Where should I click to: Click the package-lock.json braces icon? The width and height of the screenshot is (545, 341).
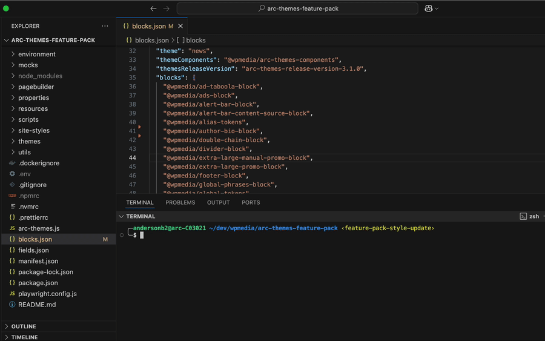pos(12,272)
